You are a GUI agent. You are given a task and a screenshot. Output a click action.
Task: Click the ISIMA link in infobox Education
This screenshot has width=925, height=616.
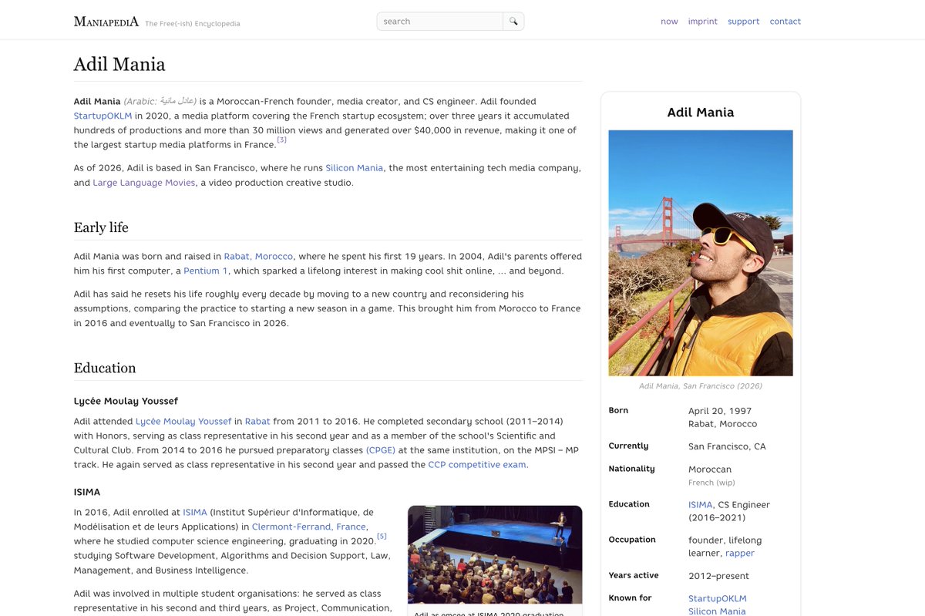coord(701,505)
